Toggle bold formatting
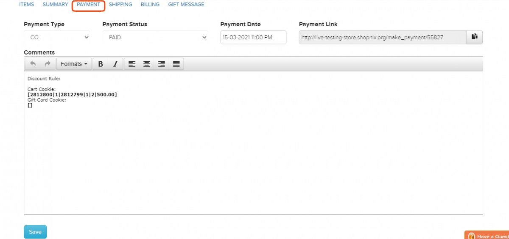509x239 pixels. [101, 64]
